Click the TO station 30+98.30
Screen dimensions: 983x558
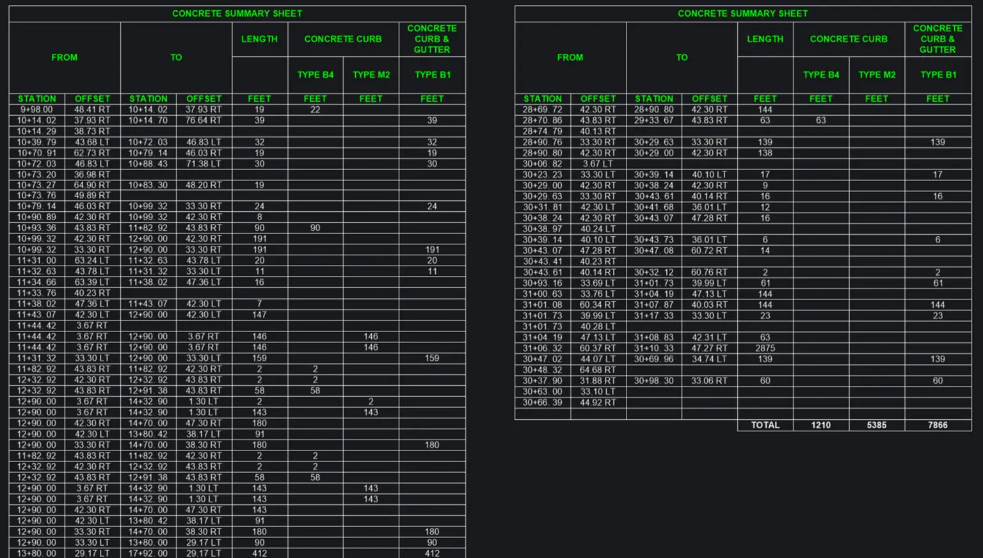(653, 381)
